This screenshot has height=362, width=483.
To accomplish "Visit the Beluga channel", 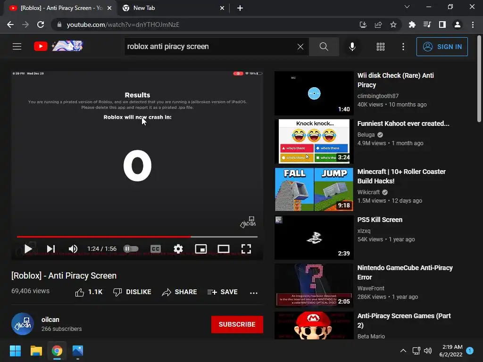I will pyautogui.click(x=366, y=134).
